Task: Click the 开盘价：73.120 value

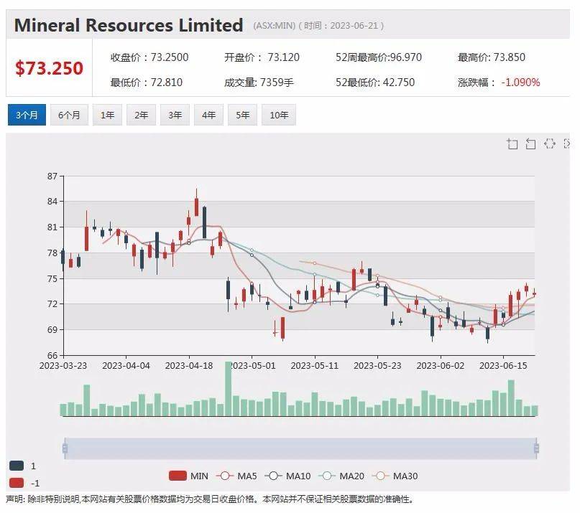Action: [x=262, y=57]
